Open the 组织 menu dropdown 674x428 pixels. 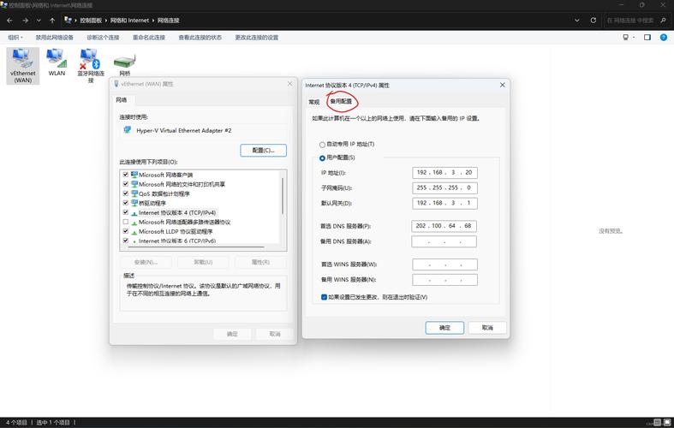click(15, 38)
